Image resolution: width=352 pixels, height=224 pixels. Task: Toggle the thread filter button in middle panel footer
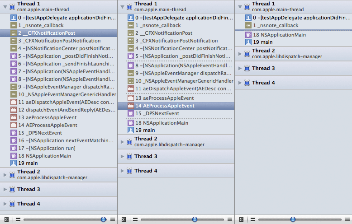pyautogui.click(x=124, y=219)
